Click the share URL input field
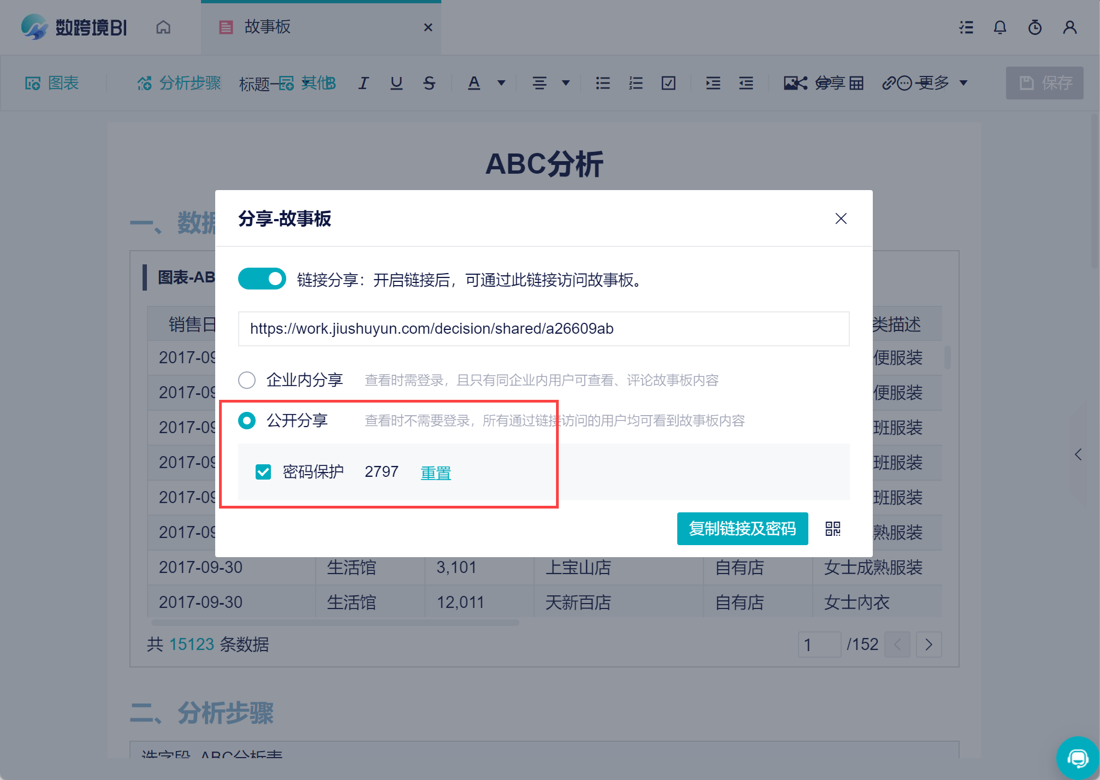This screenshot has height=780, width=1100. (x=543, y=329)
